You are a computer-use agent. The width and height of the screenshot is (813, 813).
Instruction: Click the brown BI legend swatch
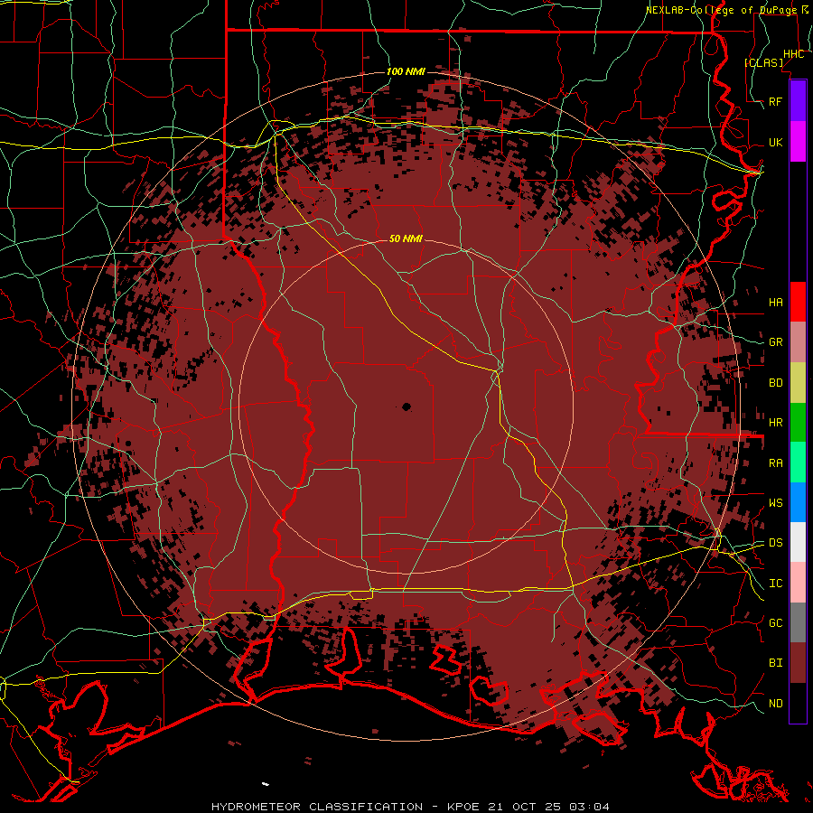tap(798, 663)
